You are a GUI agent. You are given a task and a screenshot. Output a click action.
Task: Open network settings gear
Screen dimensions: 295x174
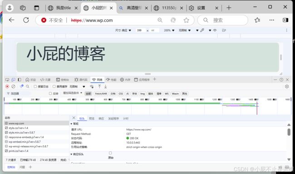click(x=287, y=87)
